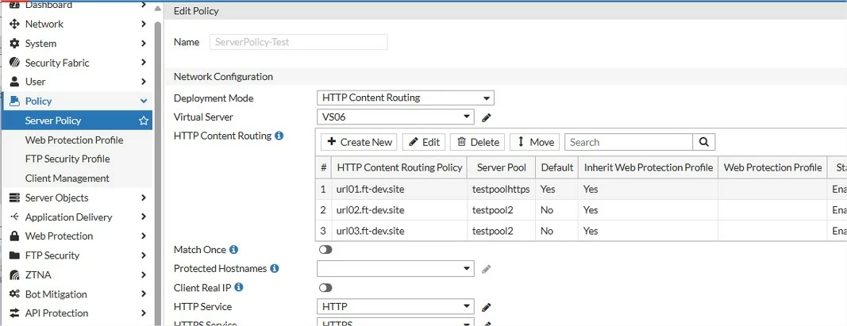The width and height of the screenshot is (847, 326).
Task: Click the testpoolhttps server pool cell
Action: (x=501, y=190)
